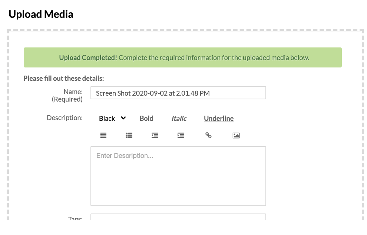Increase indent using the indent icon
The width and height of the screenshot is (367, 235).
(x=181, y=135)
